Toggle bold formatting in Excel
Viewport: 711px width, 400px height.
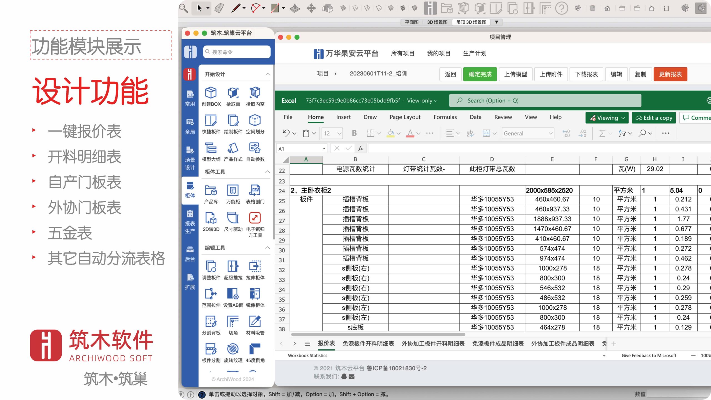(354, 133)
